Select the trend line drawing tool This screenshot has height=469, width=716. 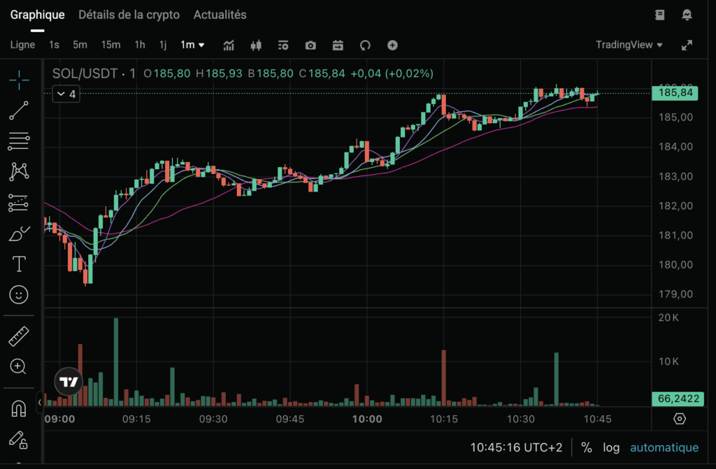point(19,110)
